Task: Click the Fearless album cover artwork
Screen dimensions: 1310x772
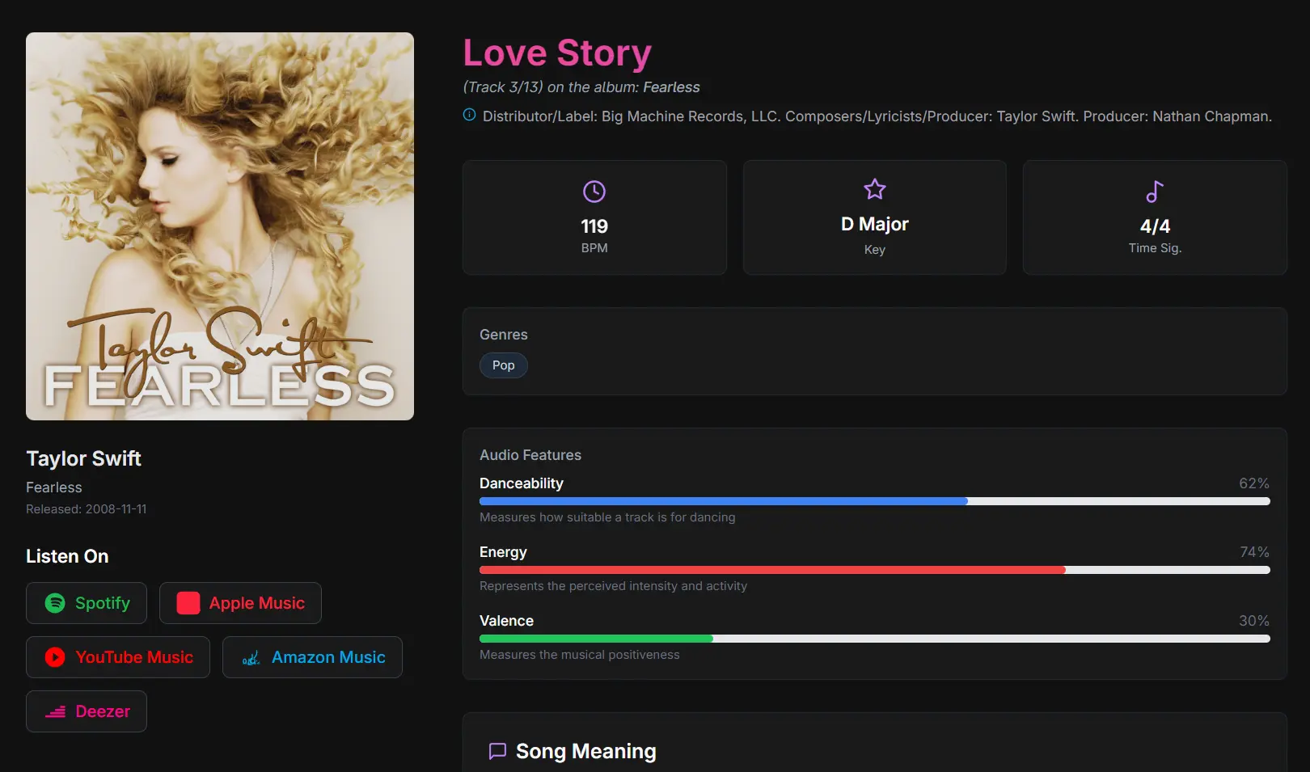Action: coord(219,226)
